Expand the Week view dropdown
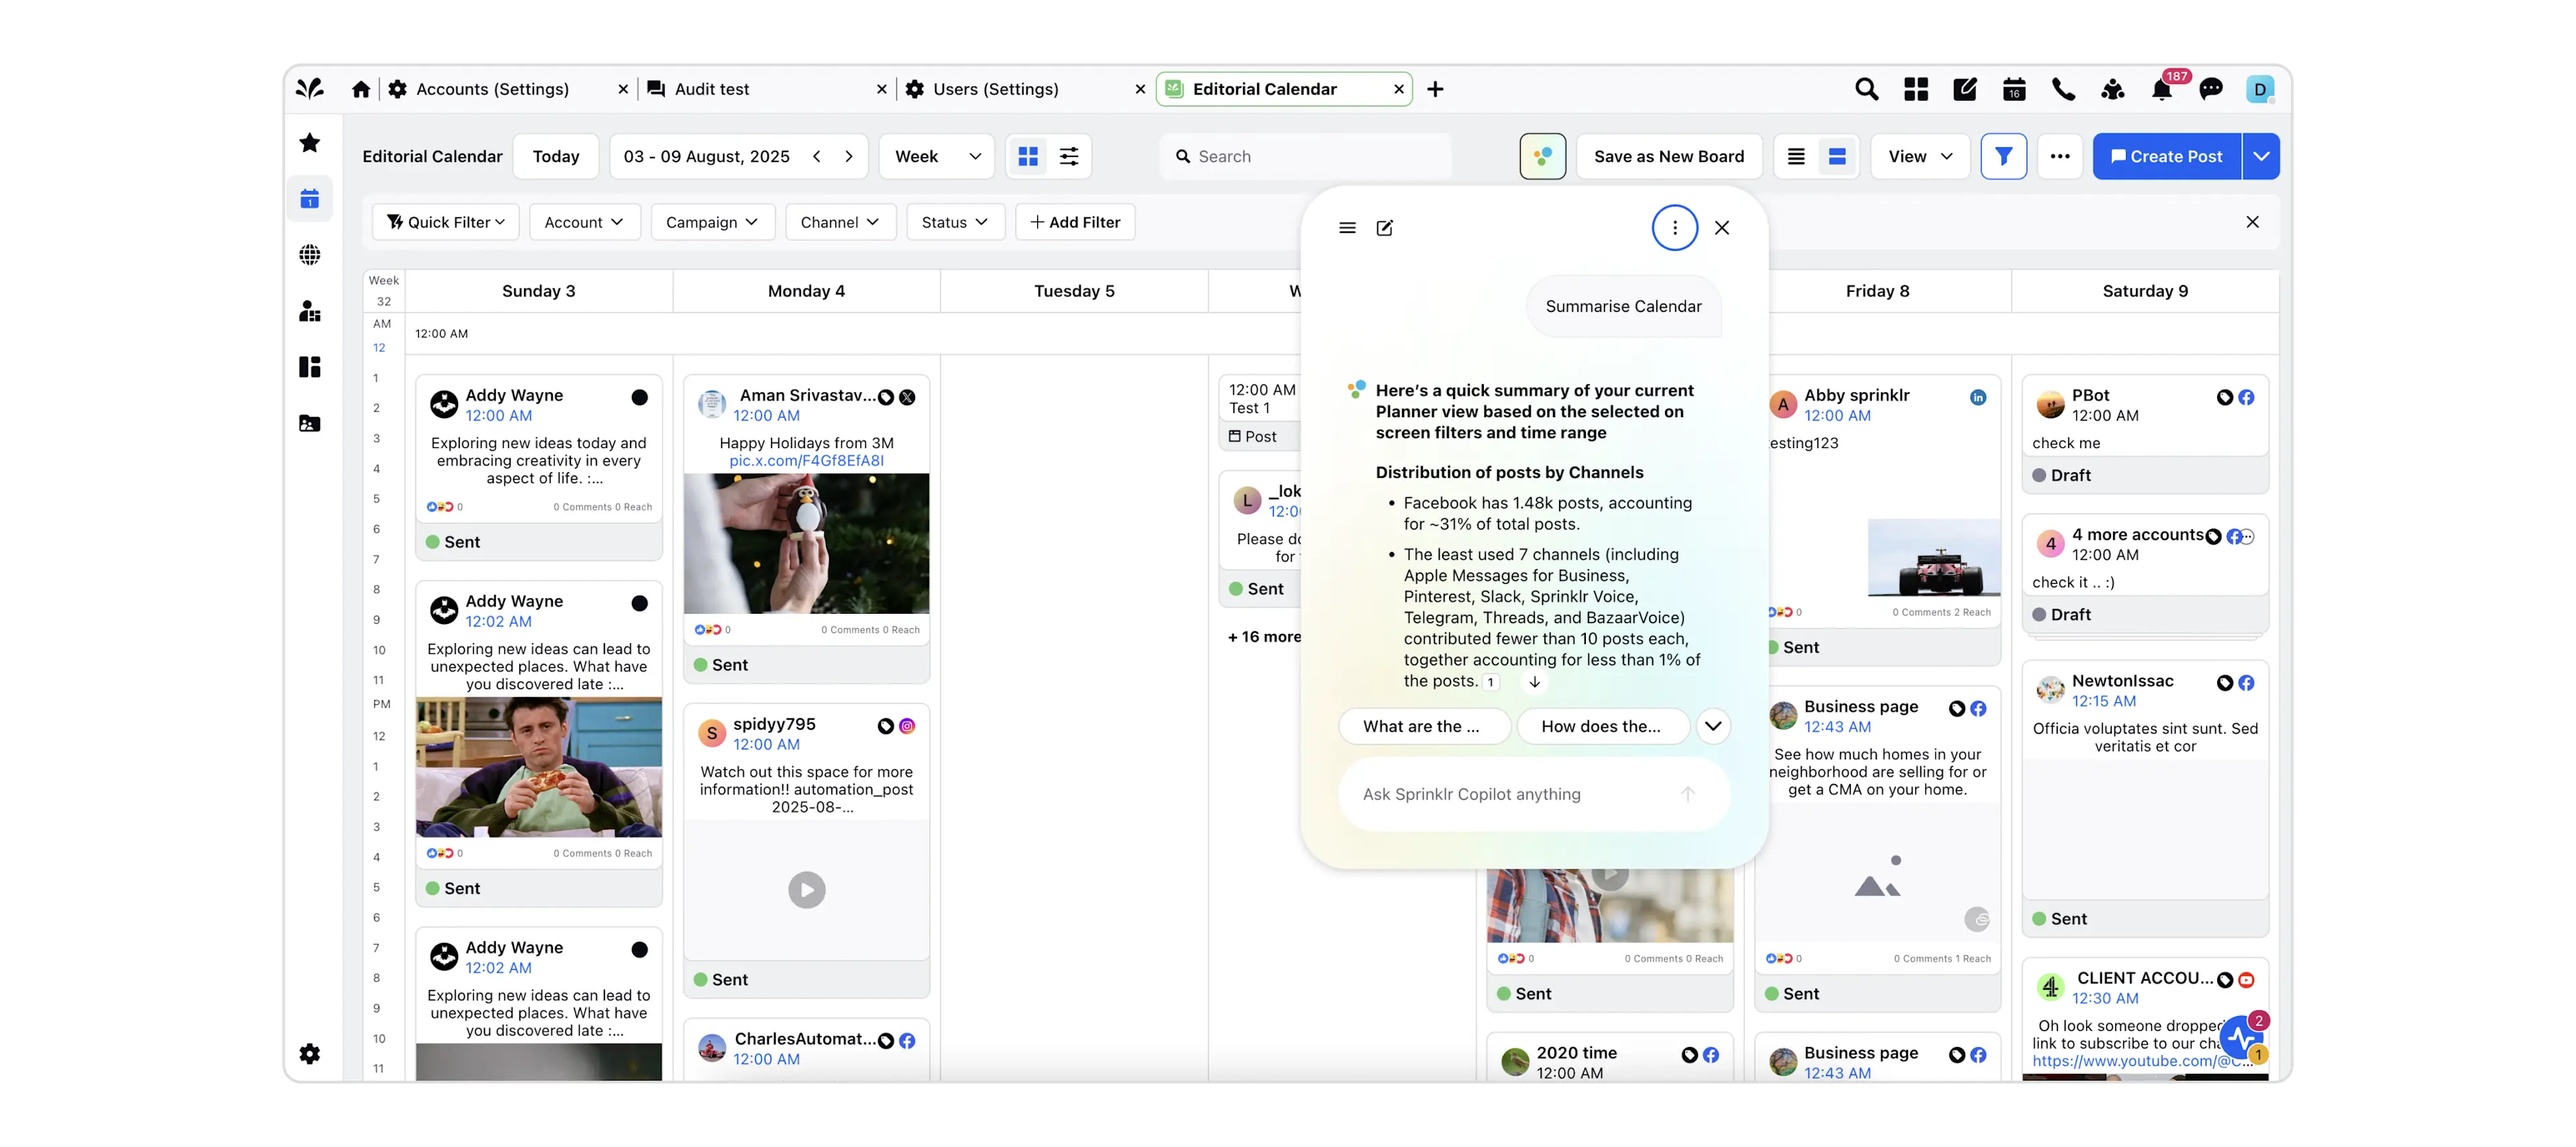 (936, 156)
